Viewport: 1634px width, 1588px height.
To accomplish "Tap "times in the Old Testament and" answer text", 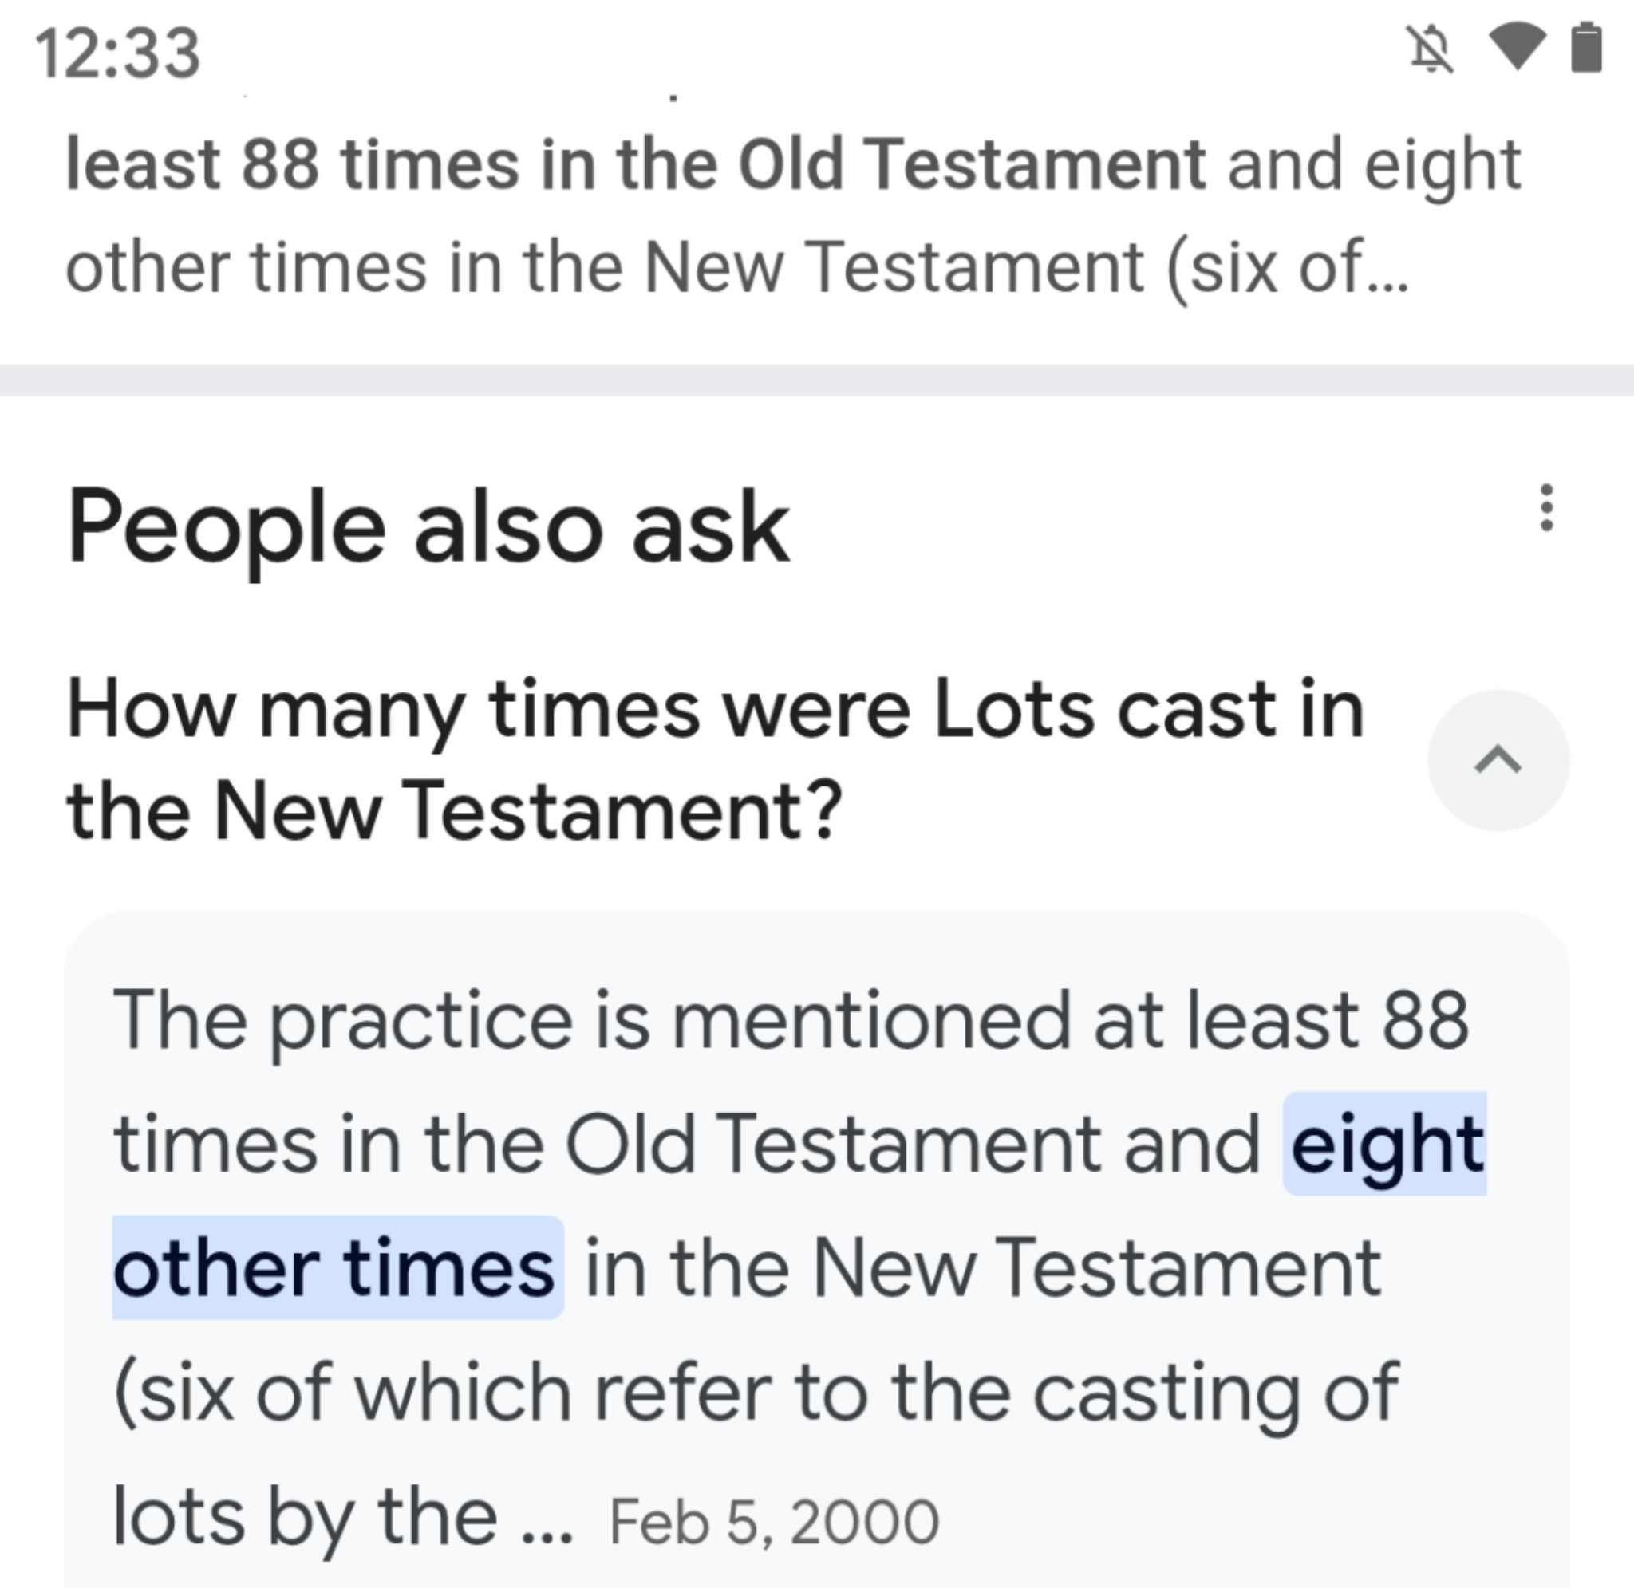I will click(x=685, y=1144).
